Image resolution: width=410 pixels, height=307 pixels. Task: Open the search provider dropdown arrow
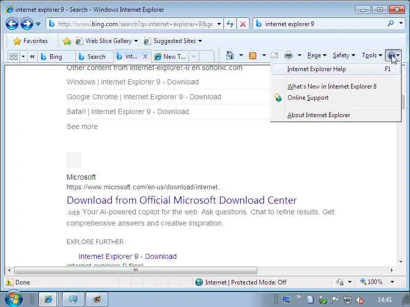401,24
